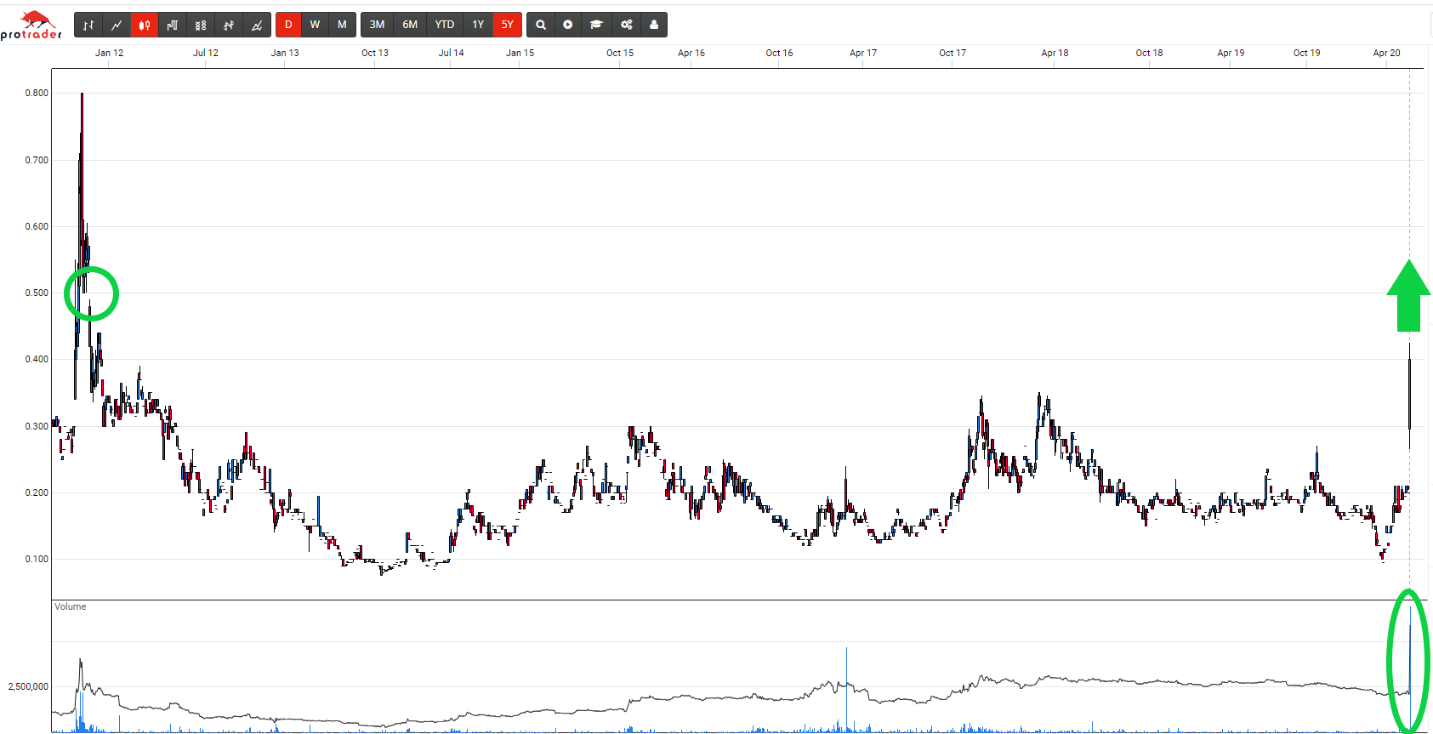Click the 0.800 price axis label
Screen dimensions: 1433x734
(x=37, y=94)
